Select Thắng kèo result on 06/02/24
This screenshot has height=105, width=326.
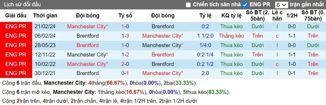pos(231,36)
